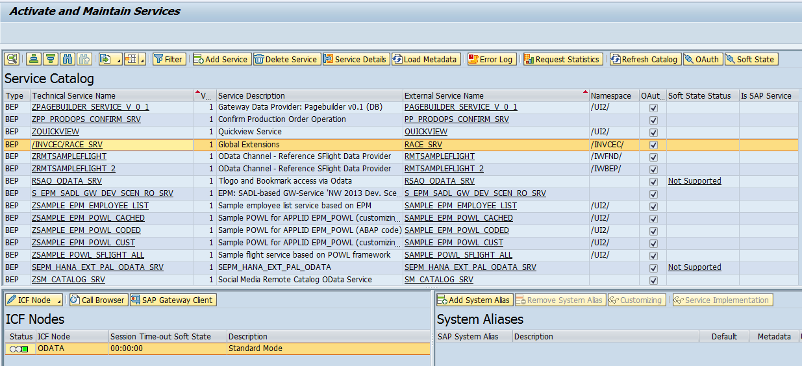This screenshot has height=366, width=802.
Task: Launch Call Browser for ICF node
Action: [x=98, y=300]
